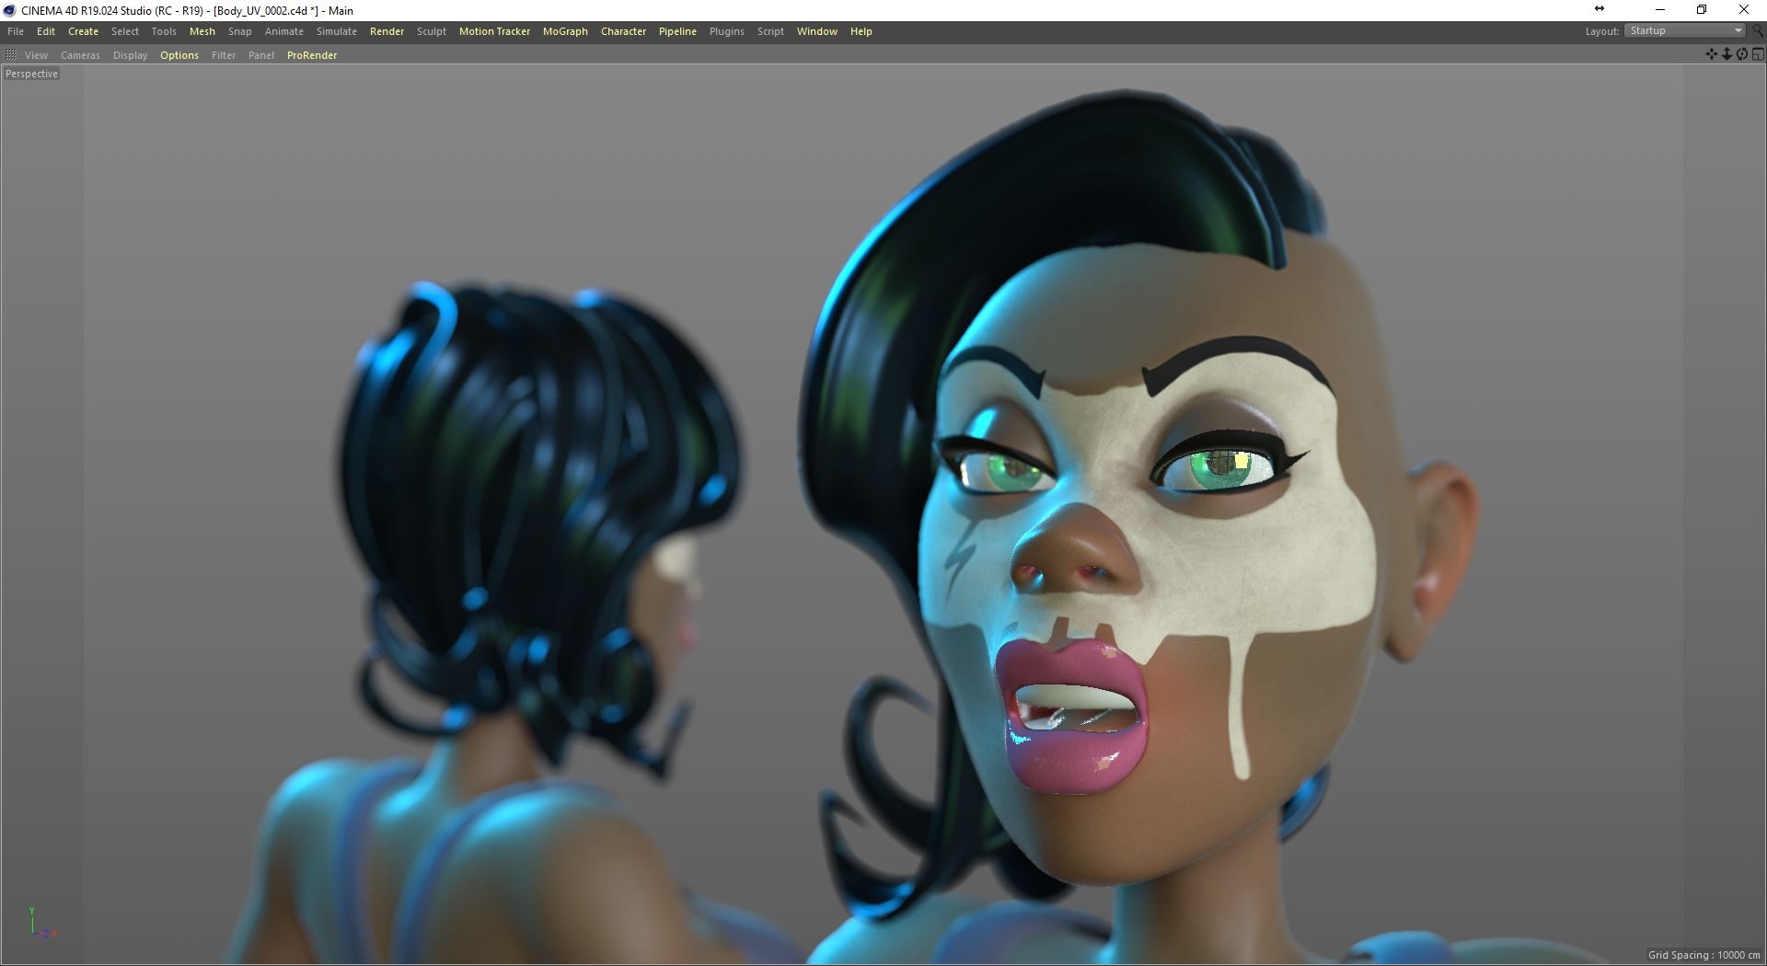Screen dimensions: 1767x966
Task: Open the Pipeline menu
Action: pos(677,31)
